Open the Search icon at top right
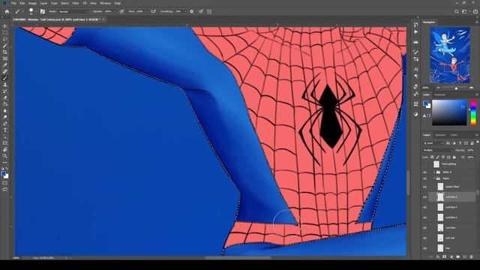Viewport: 480px width, 270px height. pos(457,12)
